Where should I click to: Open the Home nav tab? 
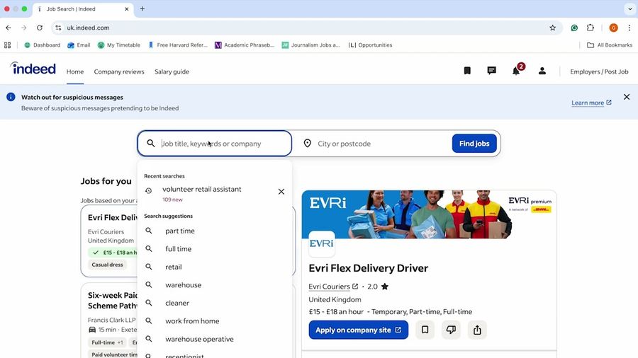75,71
